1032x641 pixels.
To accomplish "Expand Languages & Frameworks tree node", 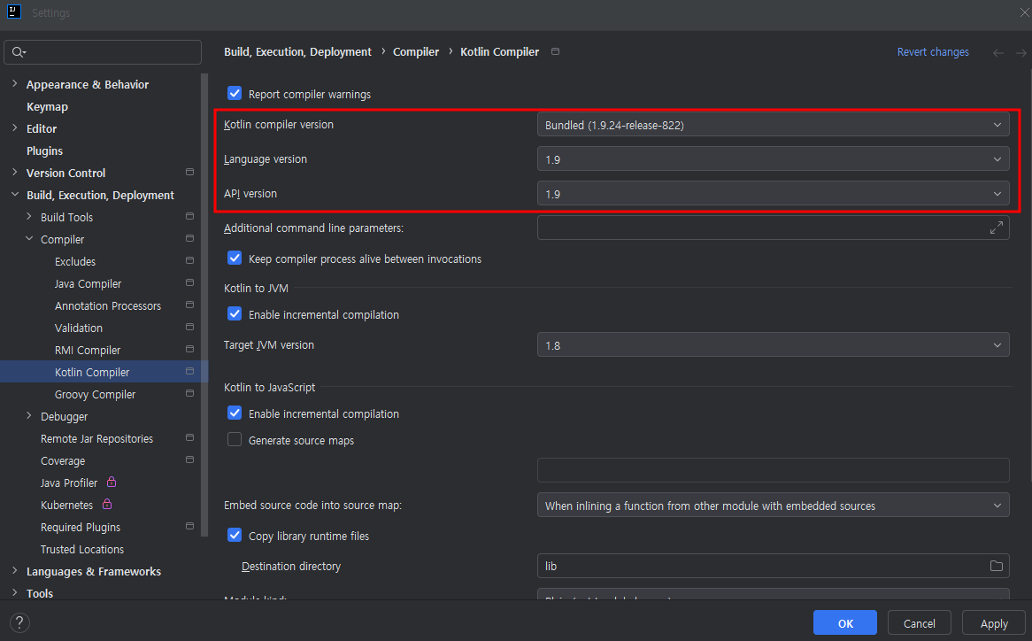I will click(x=14, y=570).
